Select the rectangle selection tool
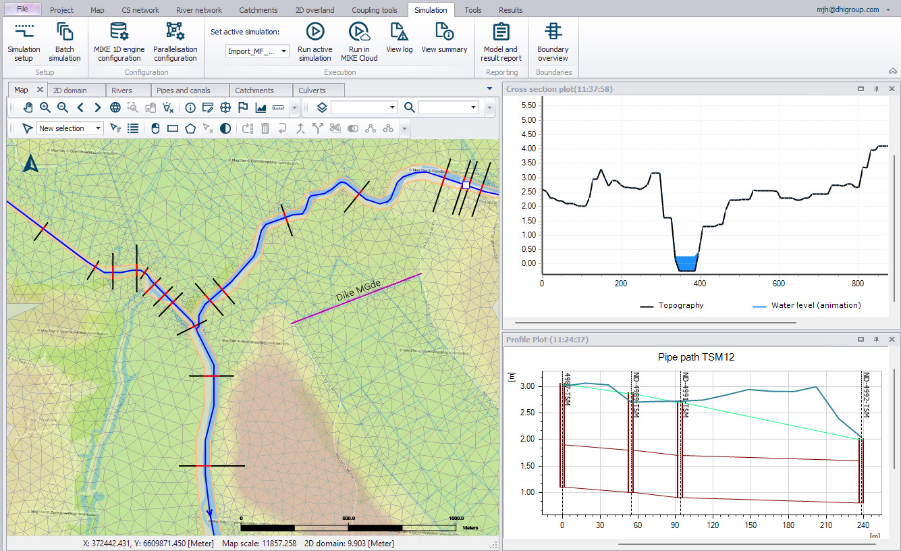 [173, 128]
